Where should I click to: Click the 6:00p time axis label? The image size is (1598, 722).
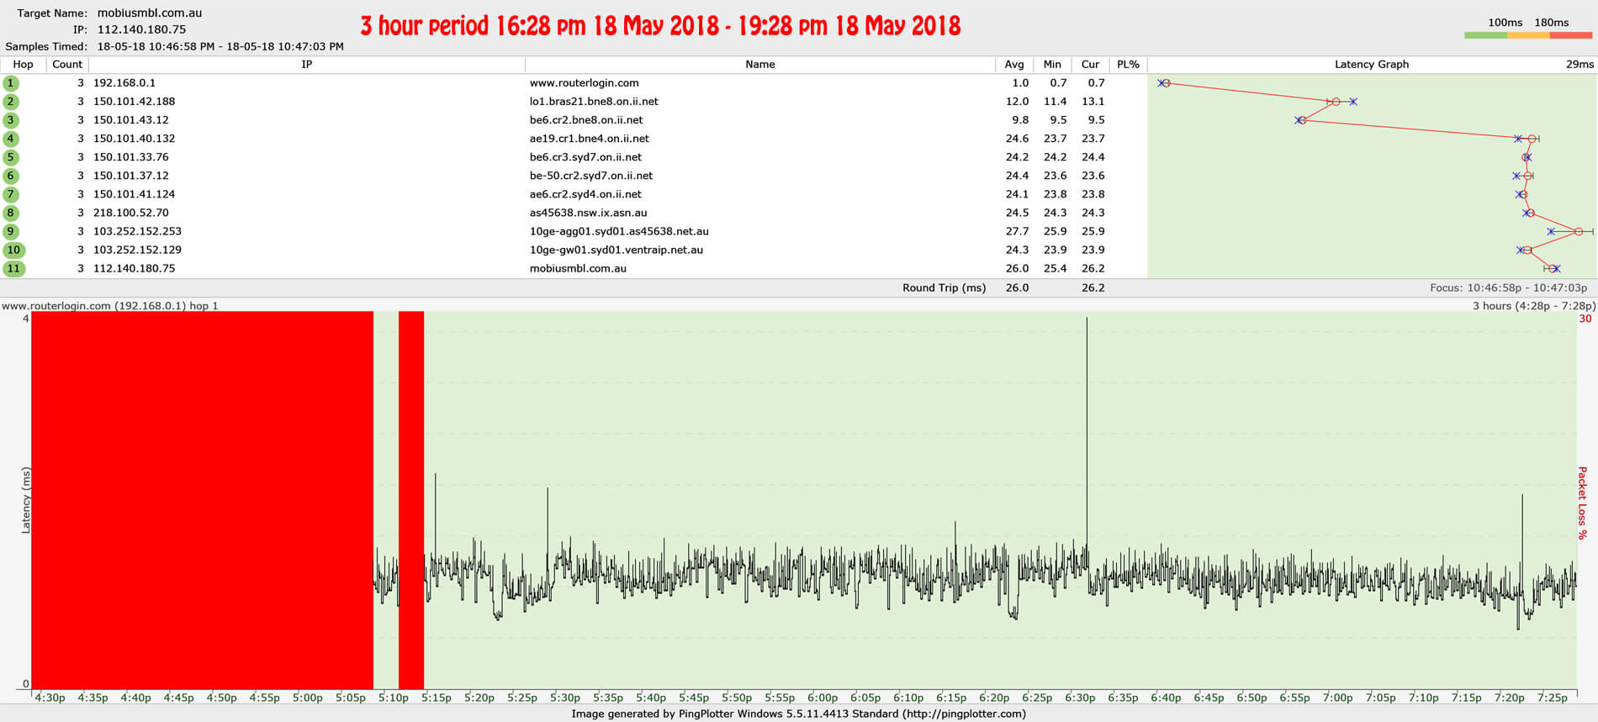point(823,698)
